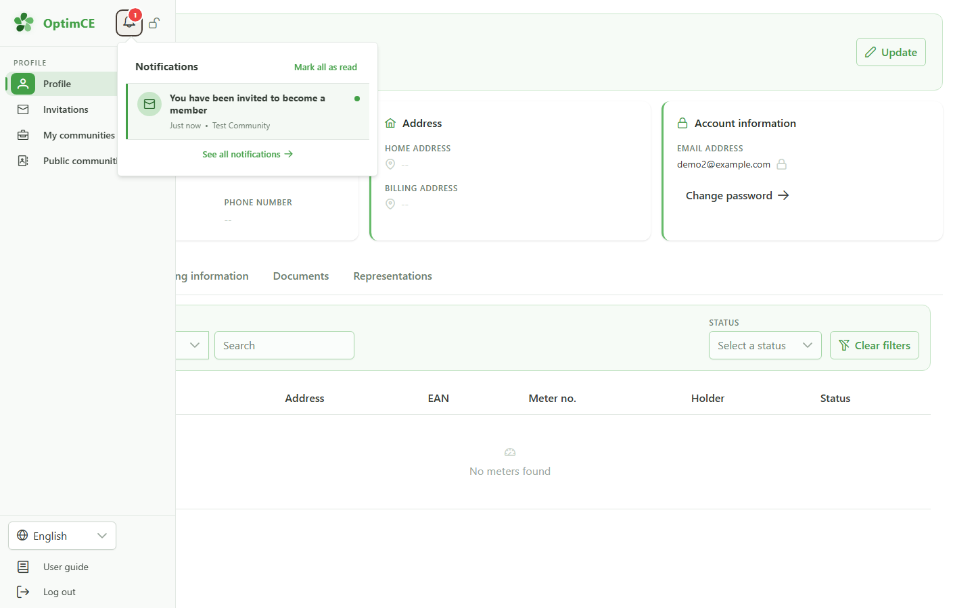Click the Public communities contact-book icon
Viewport: 974px width, 608px height.
(x=23, y=161)
